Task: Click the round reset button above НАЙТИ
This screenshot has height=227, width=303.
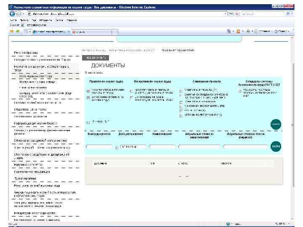Action: pyautogui.click(x=276, y=124)
